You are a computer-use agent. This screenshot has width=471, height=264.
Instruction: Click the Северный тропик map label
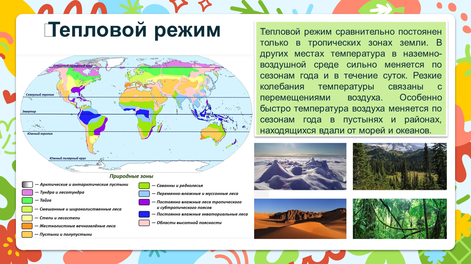(40, 95)
